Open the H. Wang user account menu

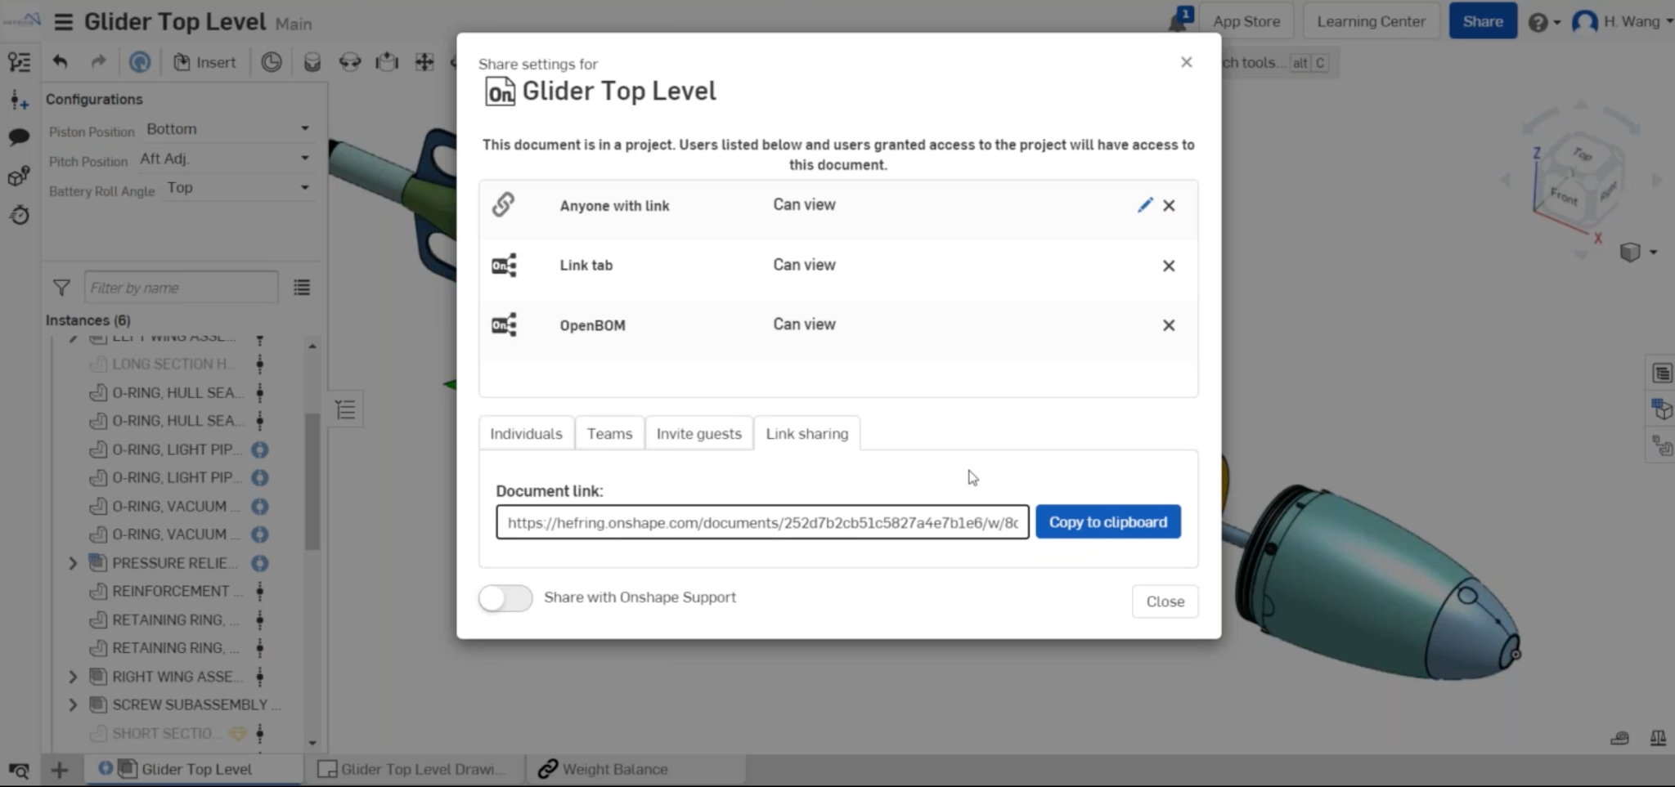pyautogui.click(x=1623, y=21)
